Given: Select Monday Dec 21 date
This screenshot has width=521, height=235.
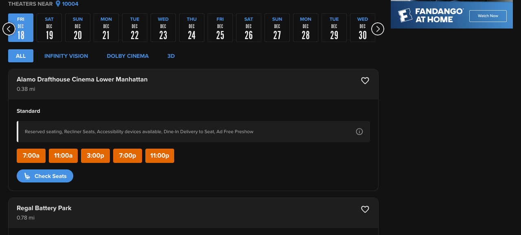Looking at the screenshot, I should pyautogui.click(x=106, y=28).
